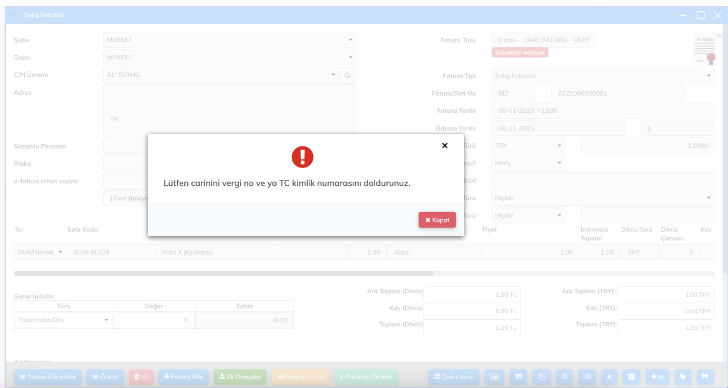Click the archive box icon button
Screen dimensions: 728x388
coord(631,377)
